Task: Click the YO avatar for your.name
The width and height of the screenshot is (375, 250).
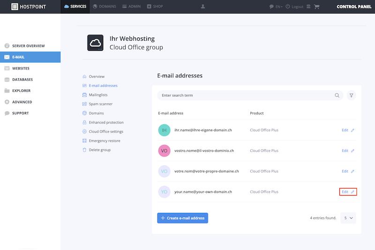Action: tap(165, 192)
